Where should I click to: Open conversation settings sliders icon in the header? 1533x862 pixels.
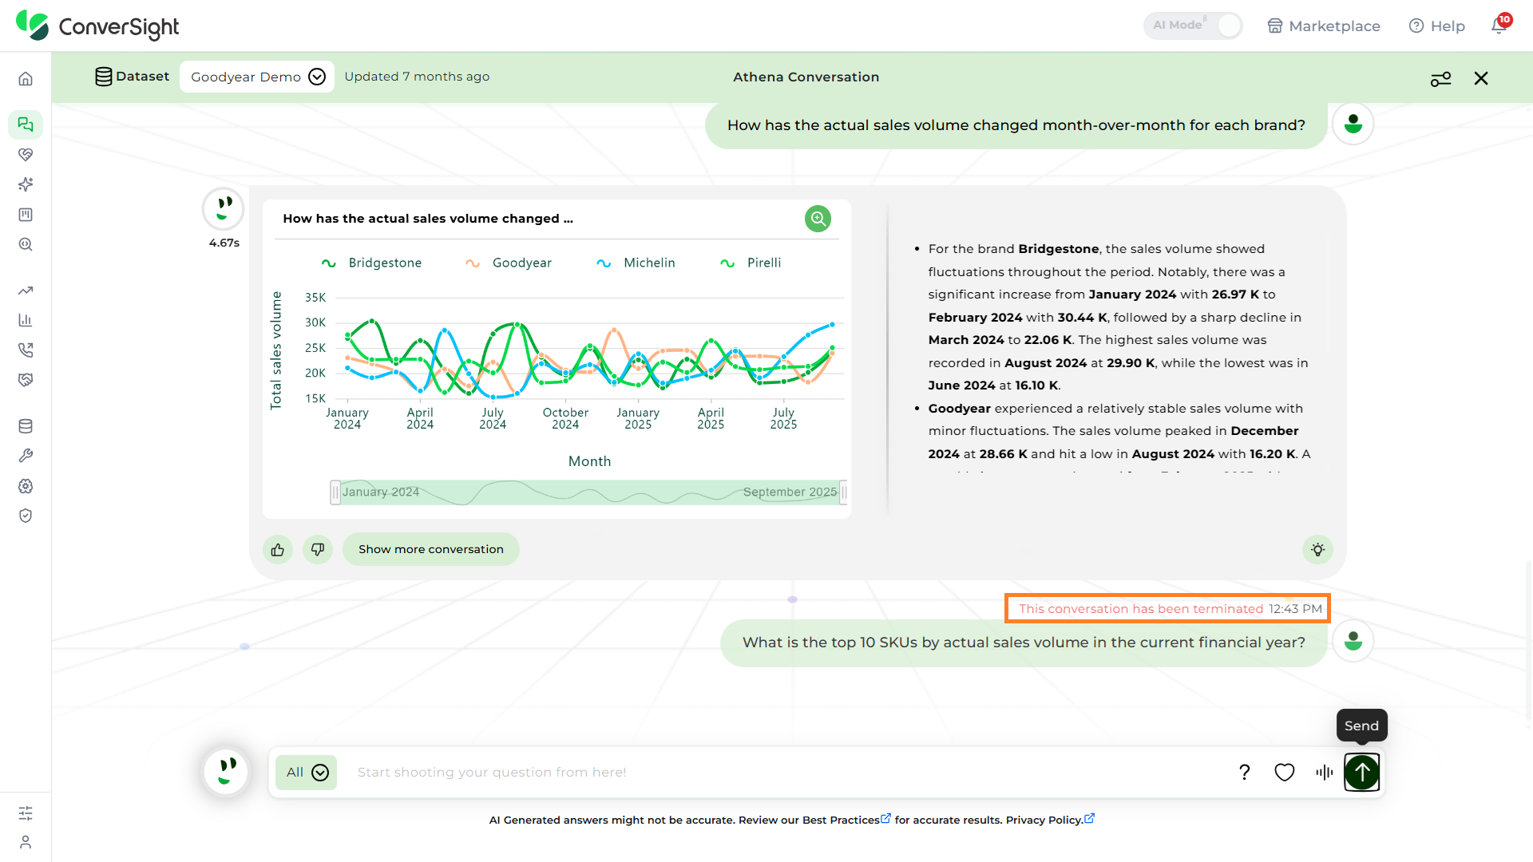click(1440, 78)
